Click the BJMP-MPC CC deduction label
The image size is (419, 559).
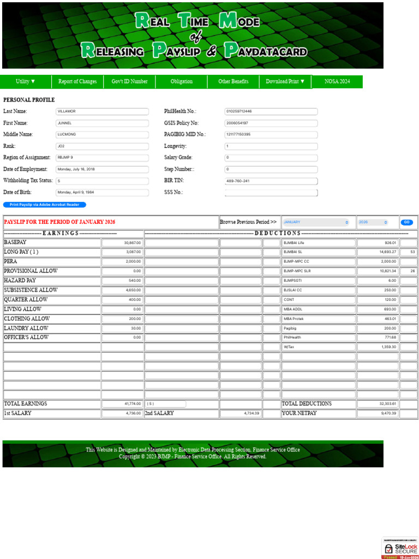(x=319, y=261)
